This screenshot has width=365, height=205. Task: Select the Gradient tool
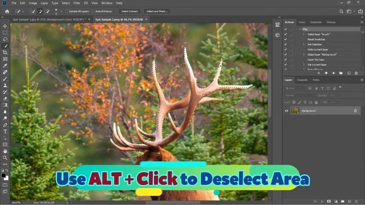(5, 105)
